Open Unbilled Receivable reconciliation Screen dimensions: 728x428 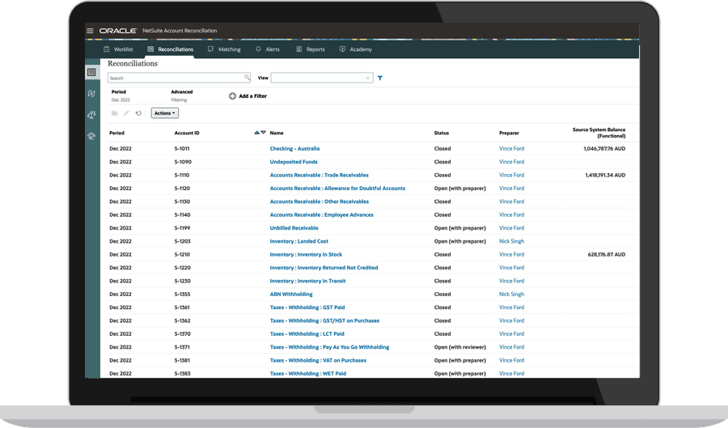pyautogui.click(x=294, y=228)
